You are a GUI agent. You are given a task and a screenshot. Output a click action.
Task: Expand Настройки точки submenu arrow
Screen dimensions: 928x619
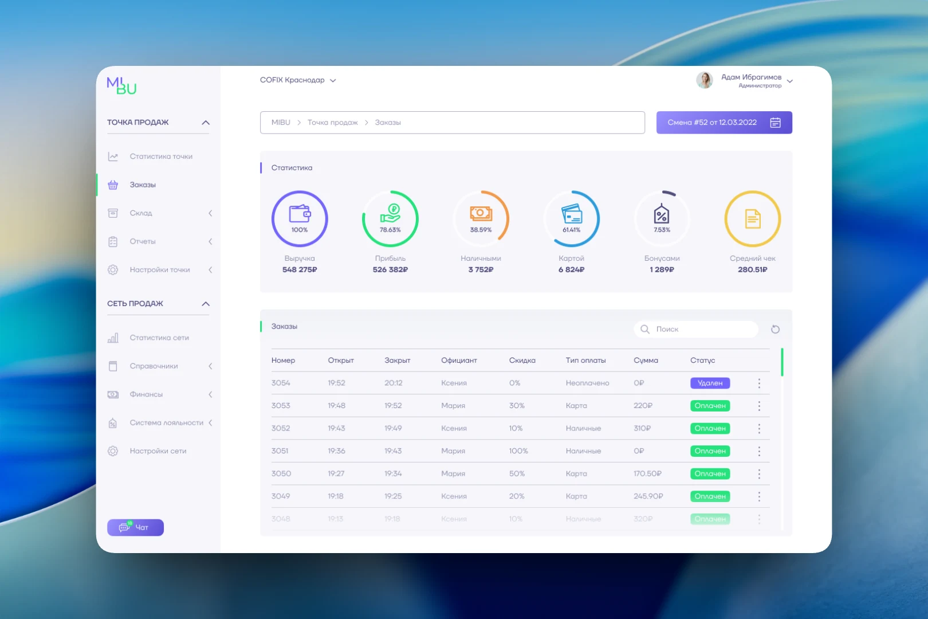coord(210,270)
